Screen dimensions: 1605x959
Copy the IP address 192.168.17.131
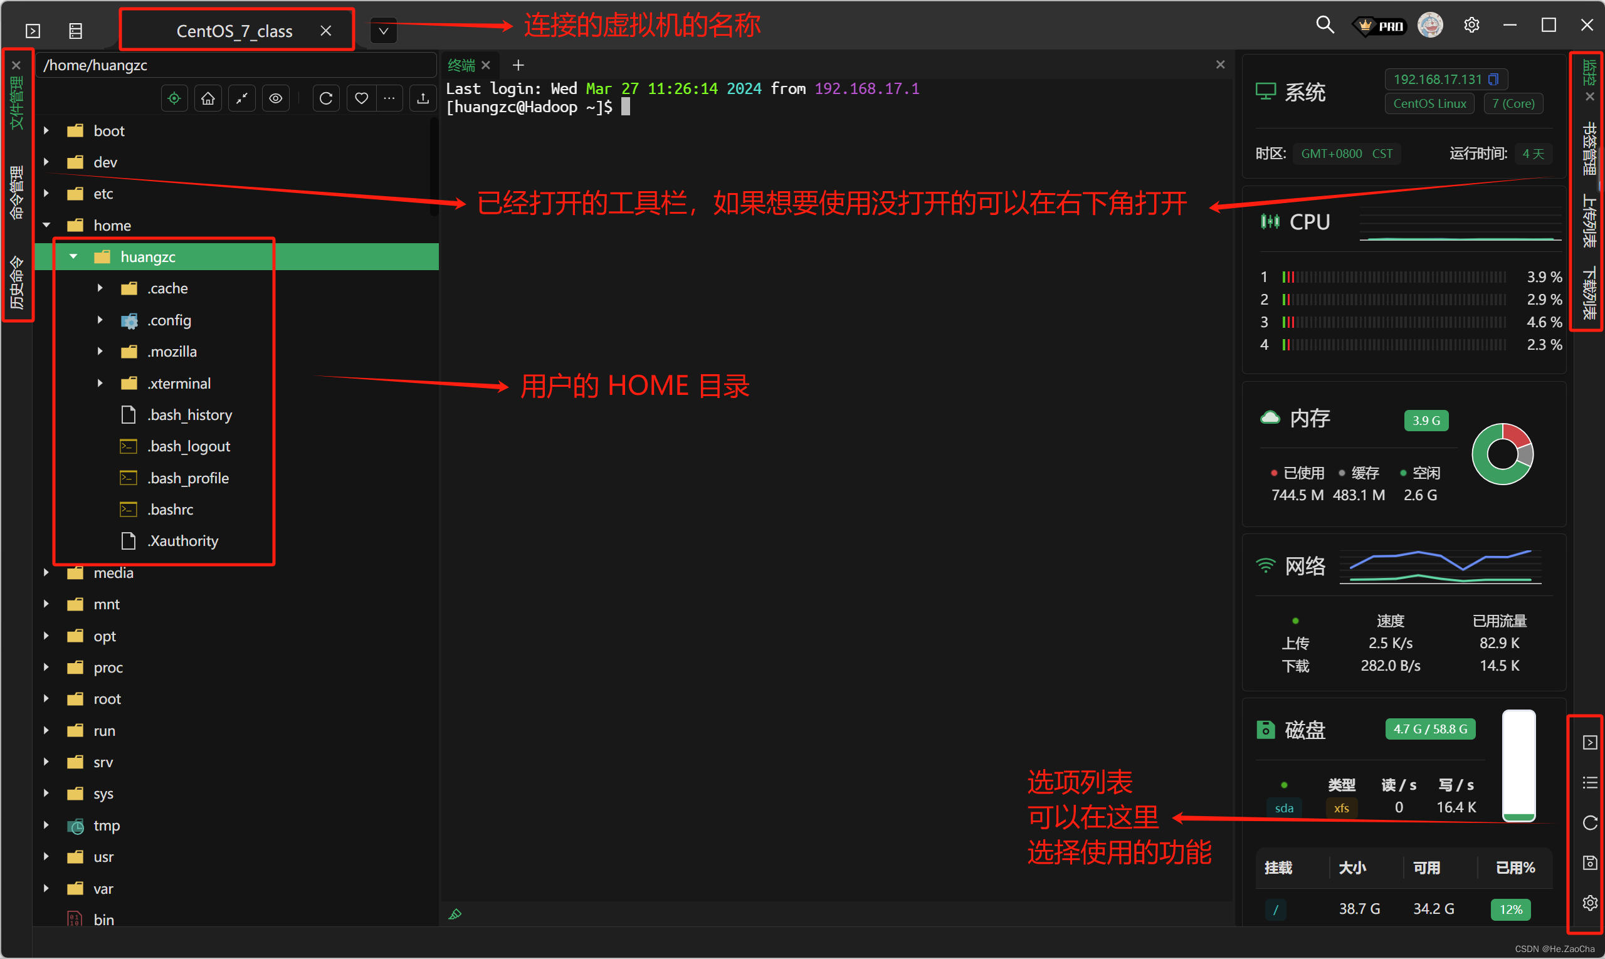tap(1493, 79)
